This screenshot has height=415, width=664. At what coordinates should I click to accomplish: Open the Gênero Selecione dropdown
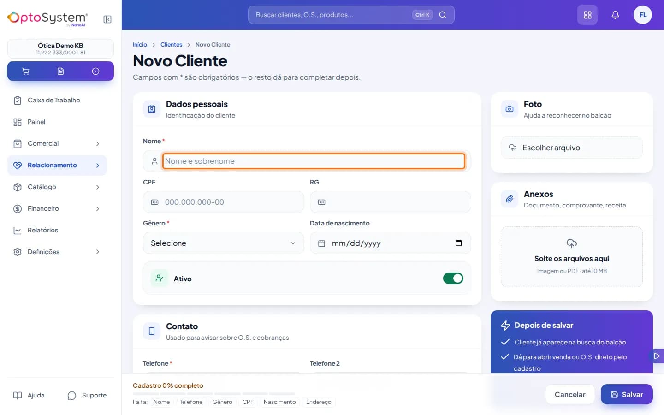pyautogui.click(x=224, y=243)
